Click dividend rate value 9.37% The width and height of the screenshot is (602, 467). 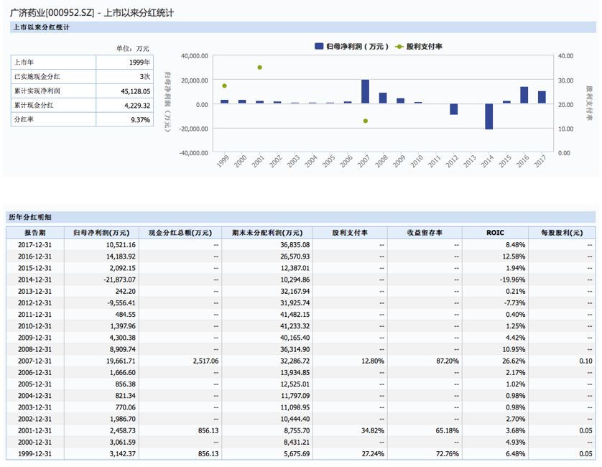141,120
